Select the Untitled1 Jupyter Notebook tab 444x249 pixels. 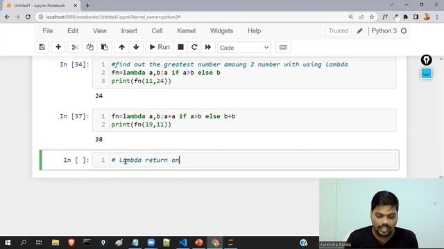click(x=40, y=6)
